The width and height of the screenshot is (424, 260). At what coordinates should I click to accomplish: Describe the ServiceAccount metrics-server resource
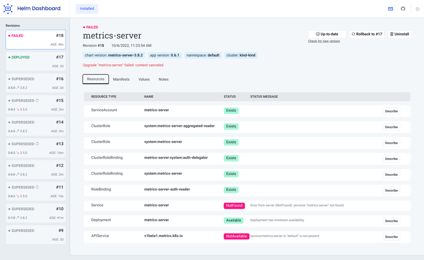pos(391,111)
